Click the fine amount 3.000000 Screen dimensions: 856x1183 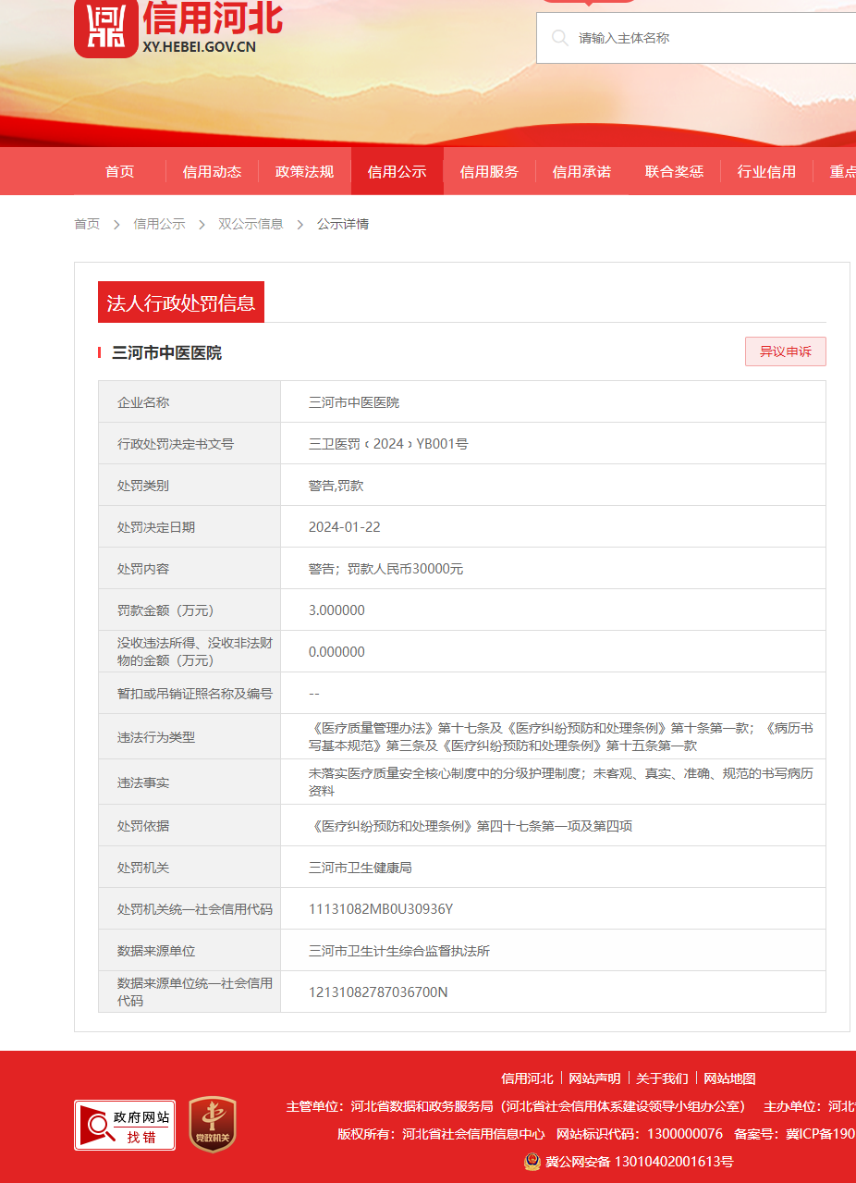click(336, 610)
